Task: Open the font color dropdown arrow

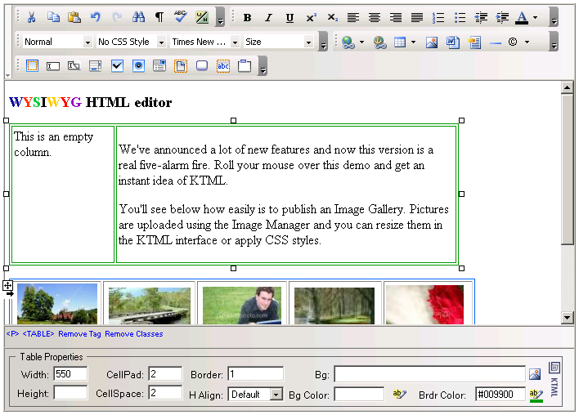Action: 535,18
